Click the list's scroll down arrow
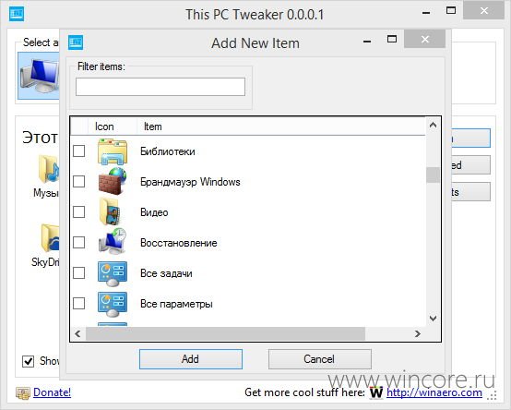Viewport: 511px width, 410px height. [433, 318]
